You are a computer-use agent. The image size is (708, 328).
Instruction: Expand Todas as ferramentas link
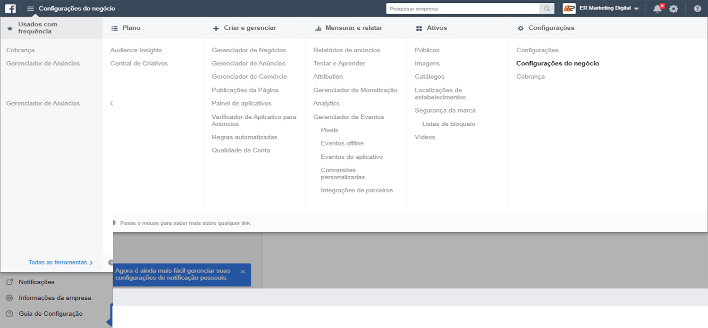[60, 262]
